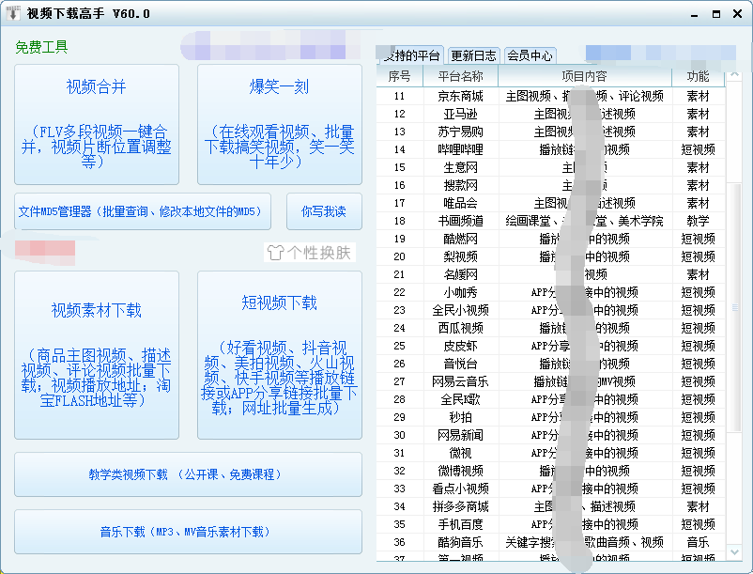The image size is (753, 574).
Task: Select 梨视频 row
Action: click(551, 256)
